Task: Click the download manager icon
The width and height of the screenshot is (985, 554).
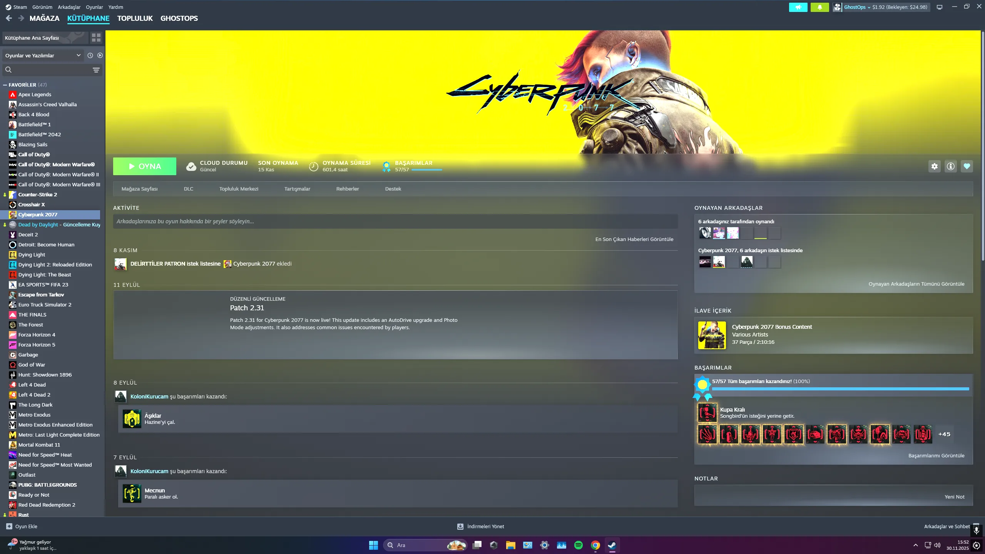Action: [460, 526]
